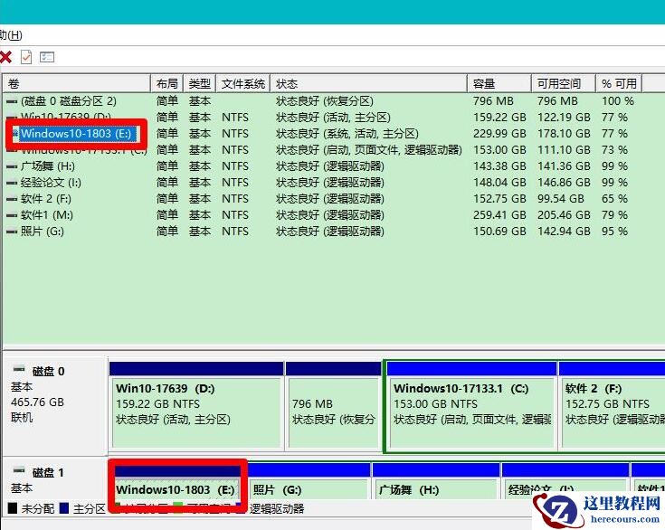Click status cell 状态良好 (系统, 活动, 主分区)
665x530 pixels.
click(x=347, y=134)
